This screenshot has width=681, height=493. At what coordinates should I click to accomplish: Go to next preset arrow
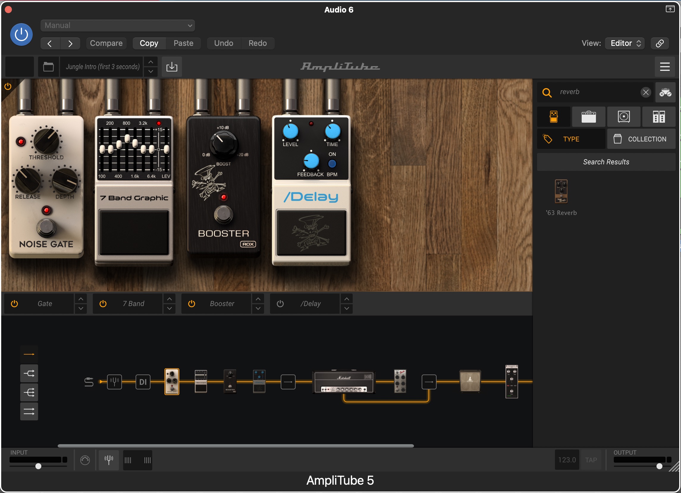click(70, 43)
